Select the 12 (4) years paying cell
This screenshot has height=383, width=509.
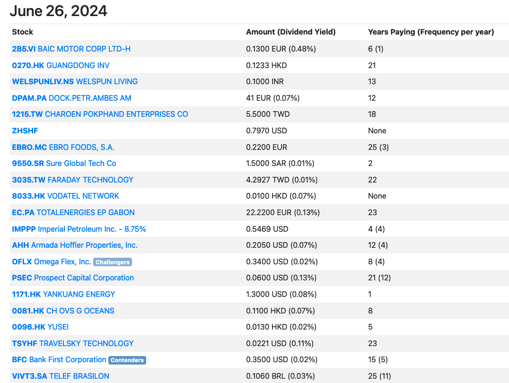coord(378,245)
